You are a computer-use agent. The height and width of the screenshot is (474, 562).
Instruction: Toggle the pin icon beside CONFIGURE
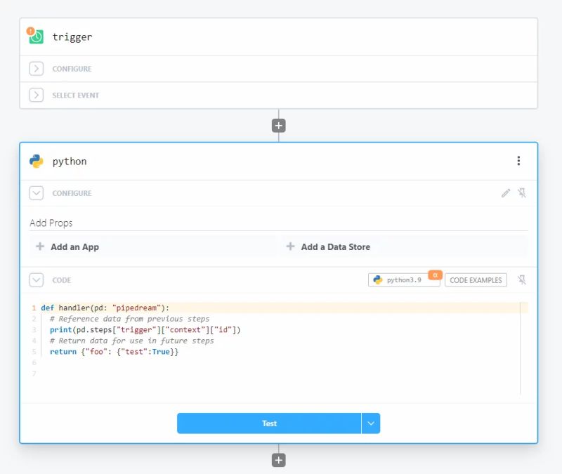[x=522, y=192]
